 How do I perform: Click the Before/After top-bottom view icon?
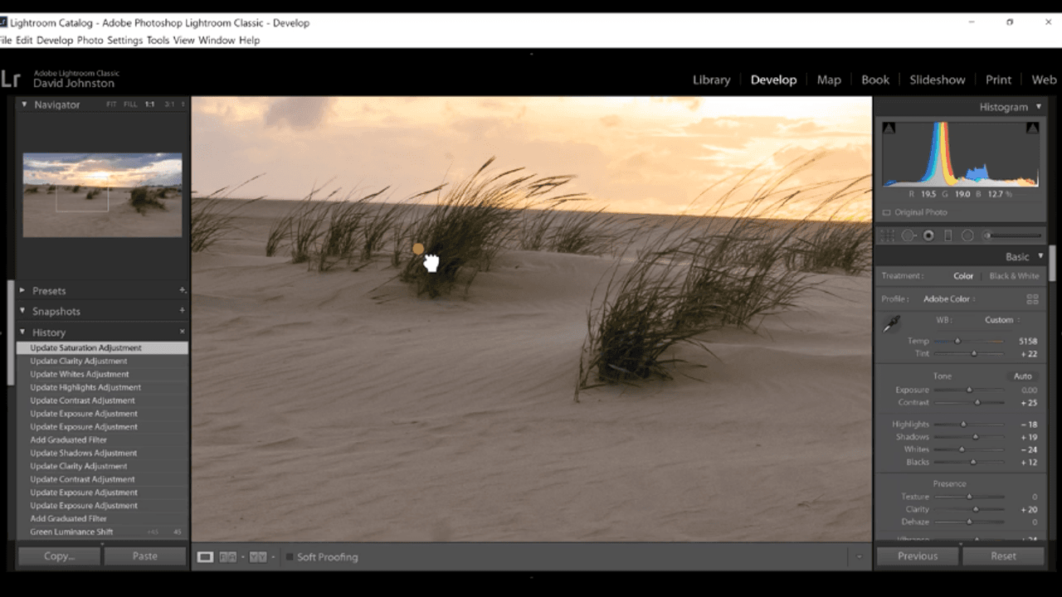point(258,557)
